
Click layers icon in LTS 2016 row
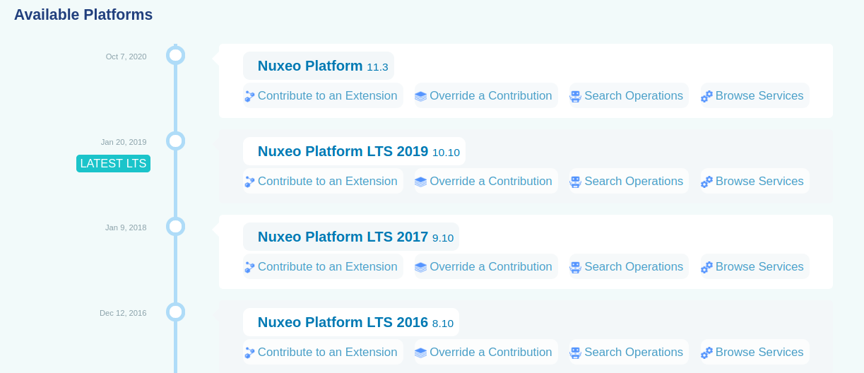(x=420, y=353)
